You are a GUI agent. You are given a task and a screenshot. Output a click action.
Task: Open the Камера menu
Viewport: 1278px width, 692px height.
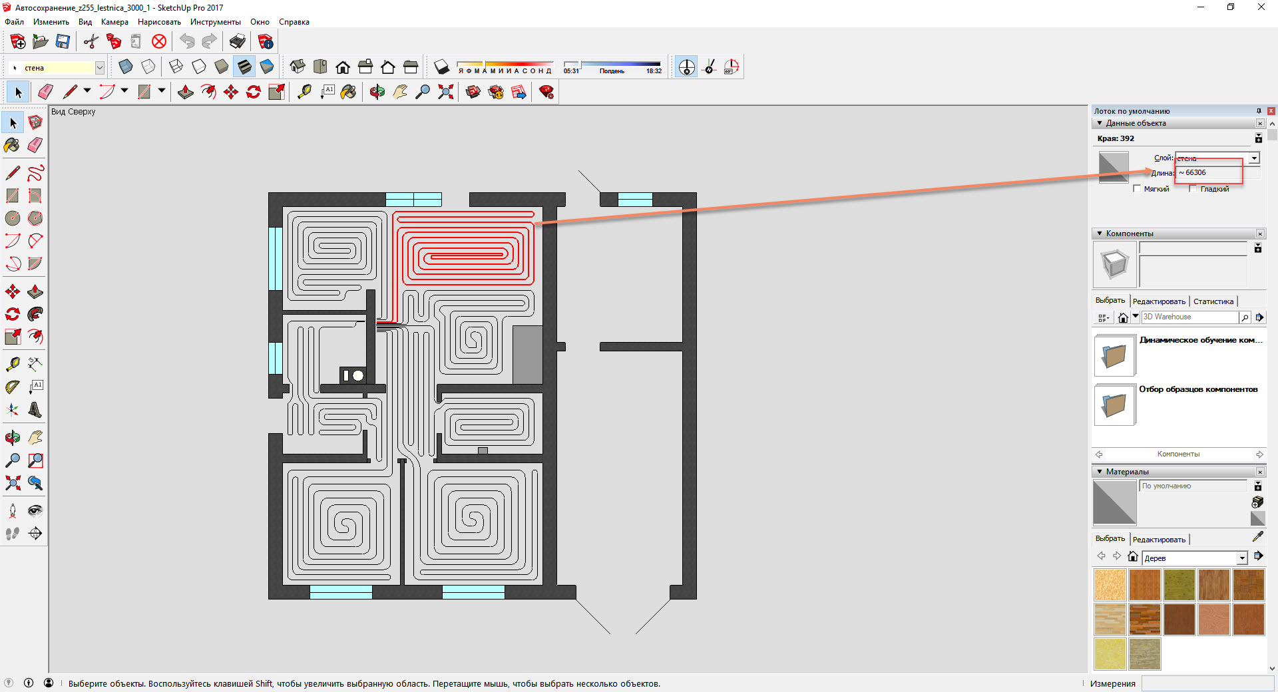(x=114, y=22)
